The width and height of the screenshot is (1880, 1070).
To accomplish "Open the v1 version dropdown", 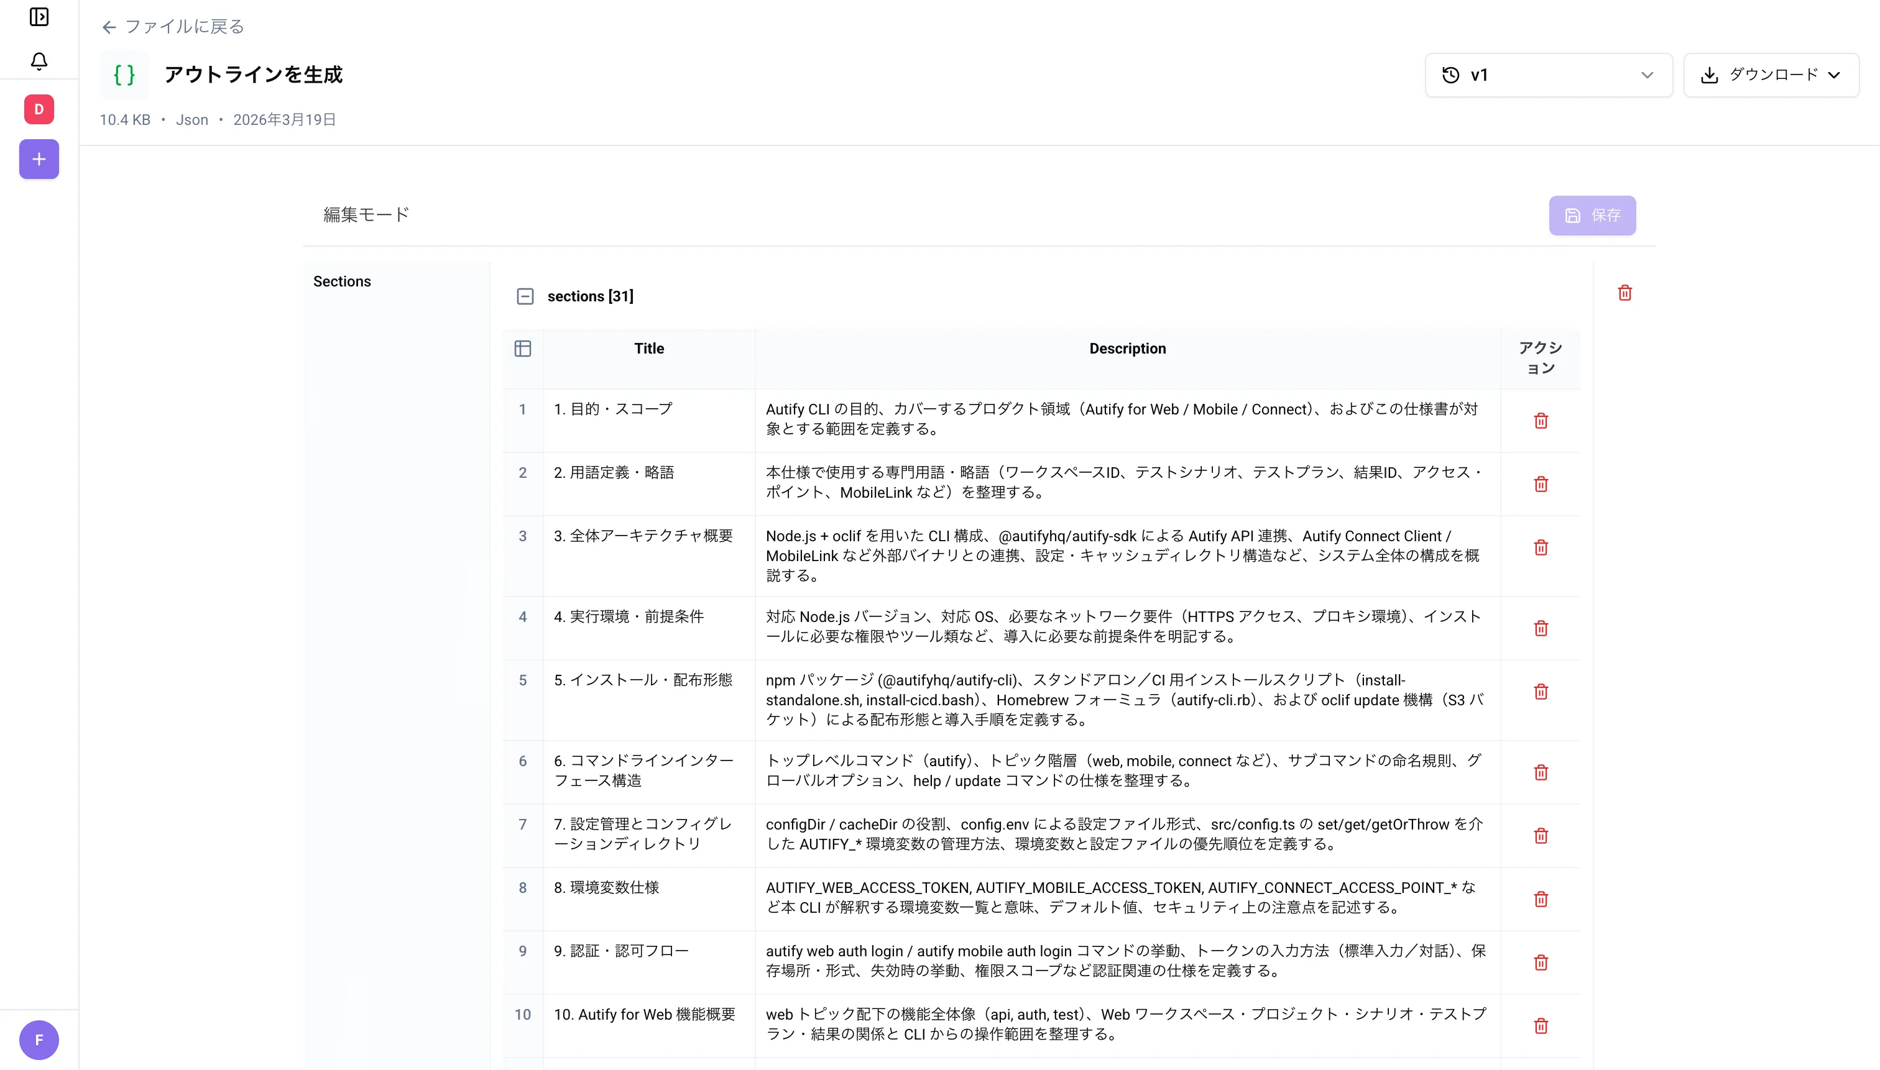I will (x=1549, y=75).
